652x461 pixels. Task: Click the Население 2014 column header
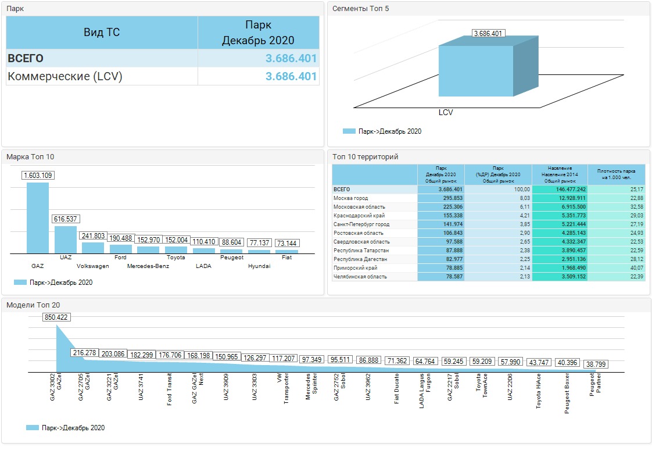point(560,174)
